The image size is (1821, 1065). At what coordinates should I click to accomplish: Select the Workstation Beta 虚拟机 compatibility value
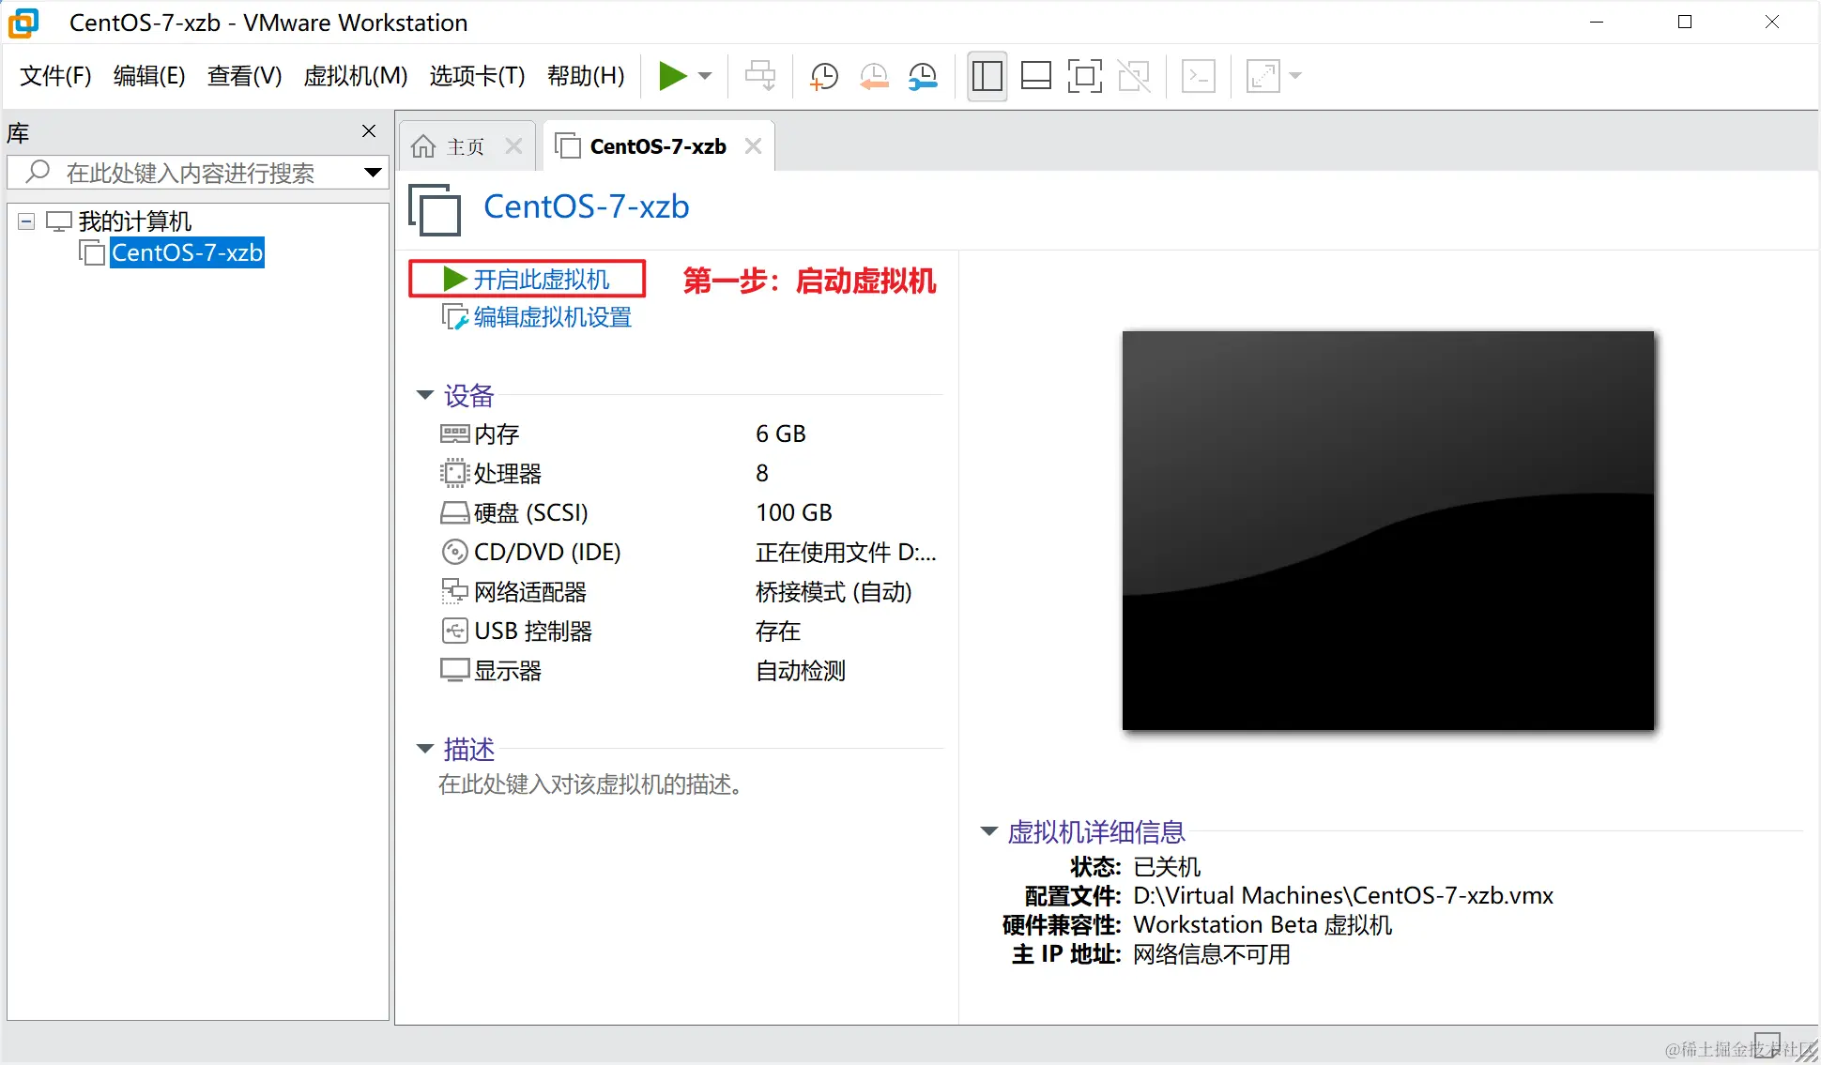pyautogui.click(x=1262, y=924)
